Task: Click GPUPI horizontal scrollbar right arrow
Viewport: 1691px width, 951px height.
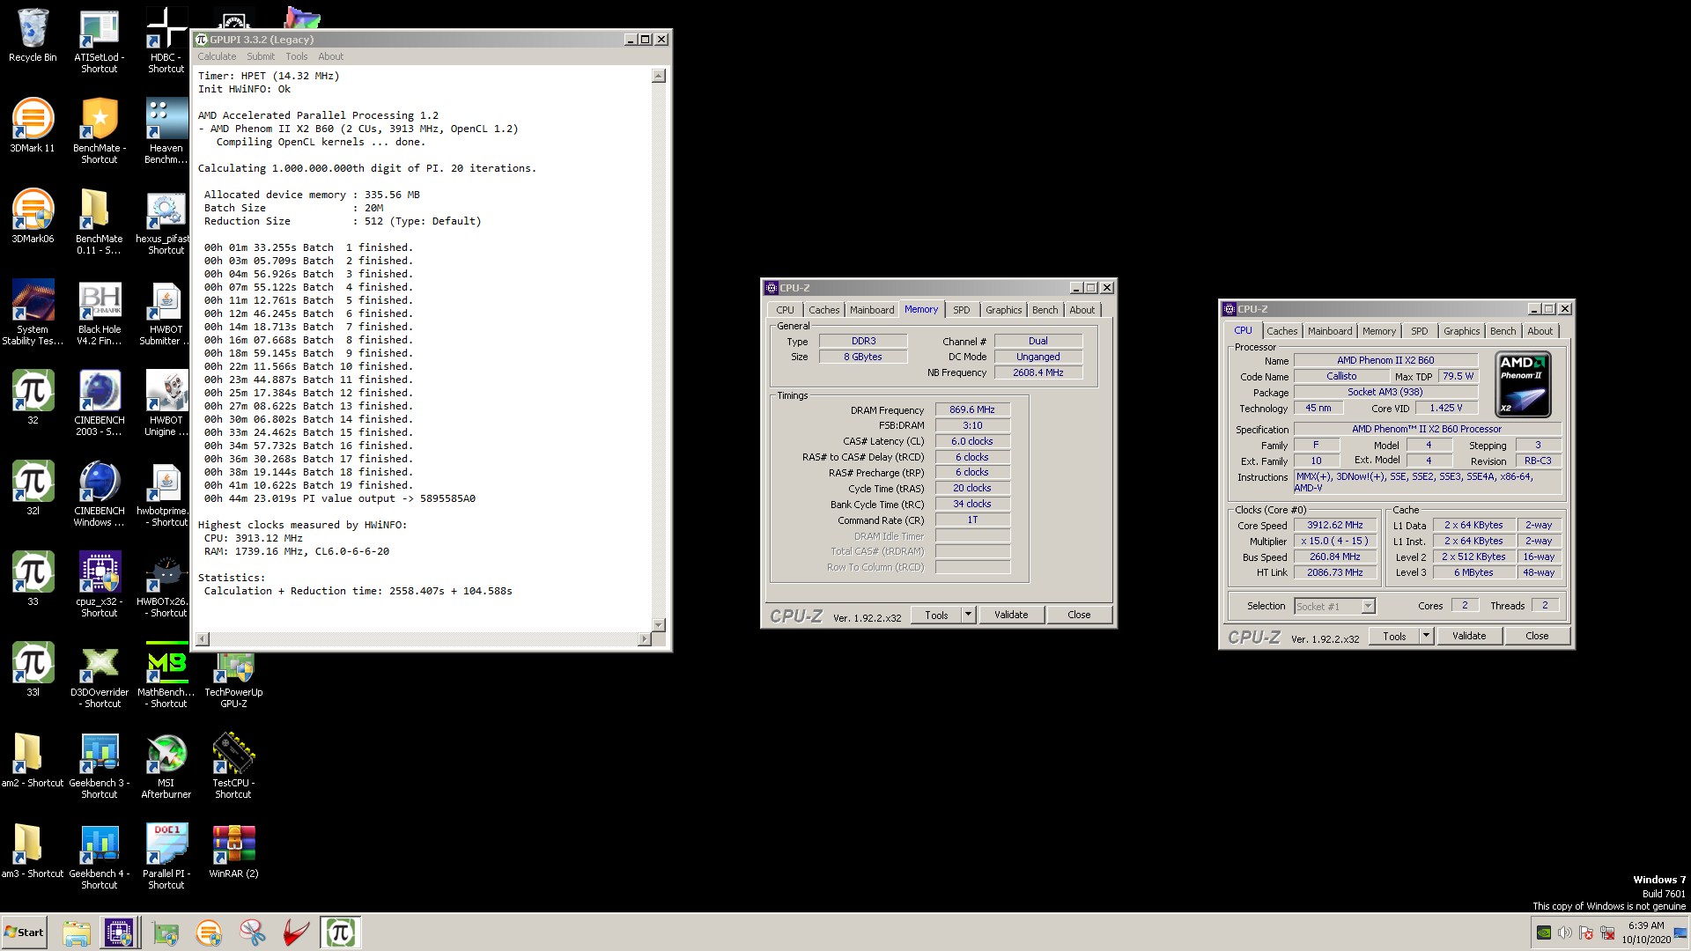Action: point(645,638)
